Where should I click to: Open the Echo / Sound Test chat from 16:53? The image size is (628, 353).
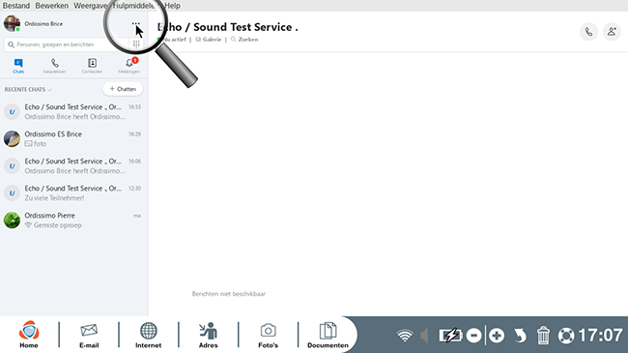pos(73,111)
